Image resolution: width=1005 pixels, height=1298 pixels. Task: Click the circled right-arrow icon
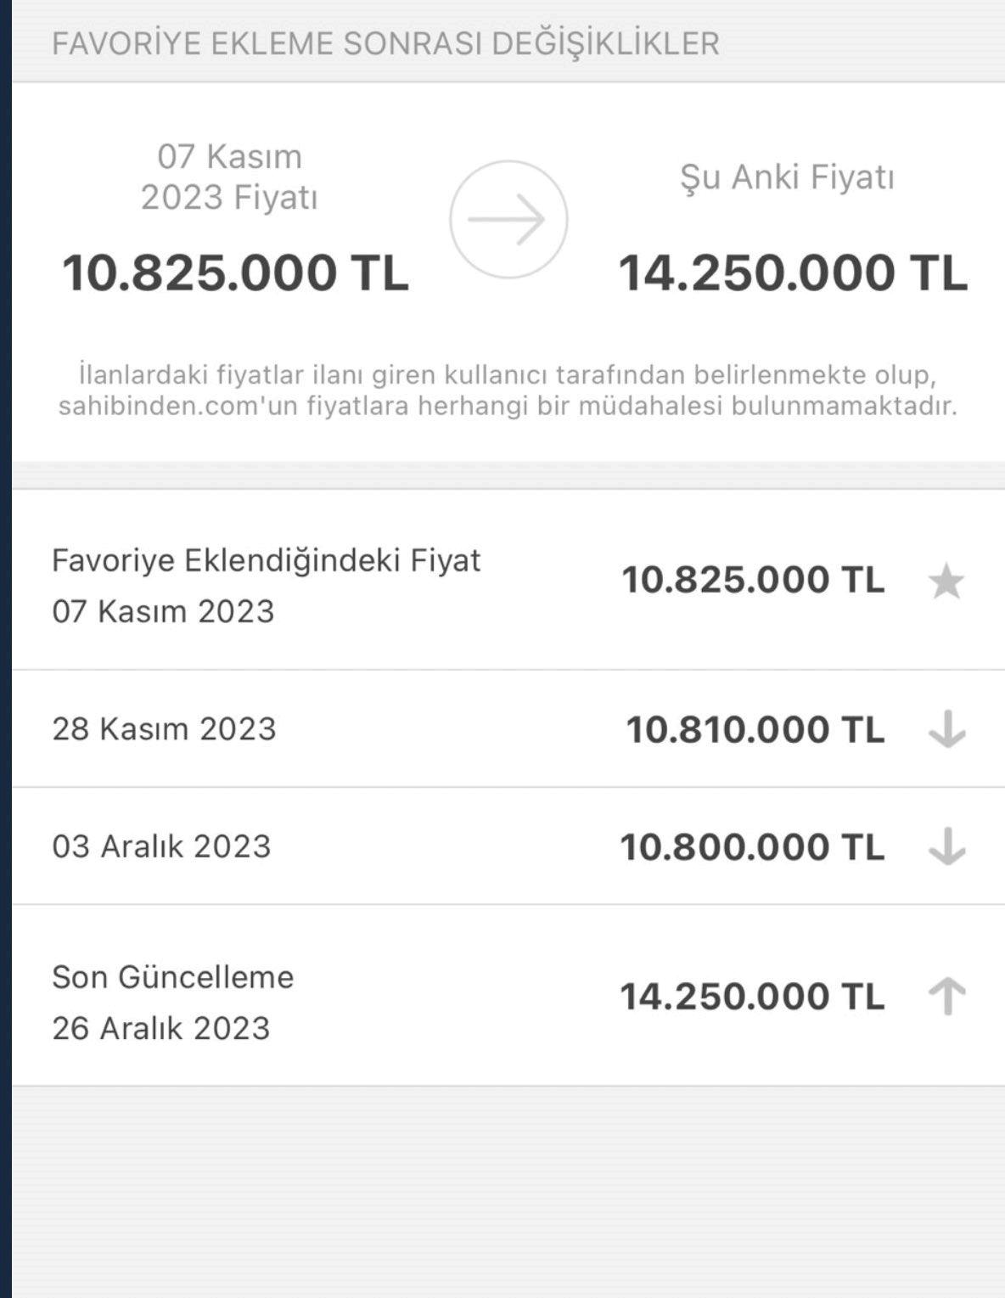[x=508, y=219]
